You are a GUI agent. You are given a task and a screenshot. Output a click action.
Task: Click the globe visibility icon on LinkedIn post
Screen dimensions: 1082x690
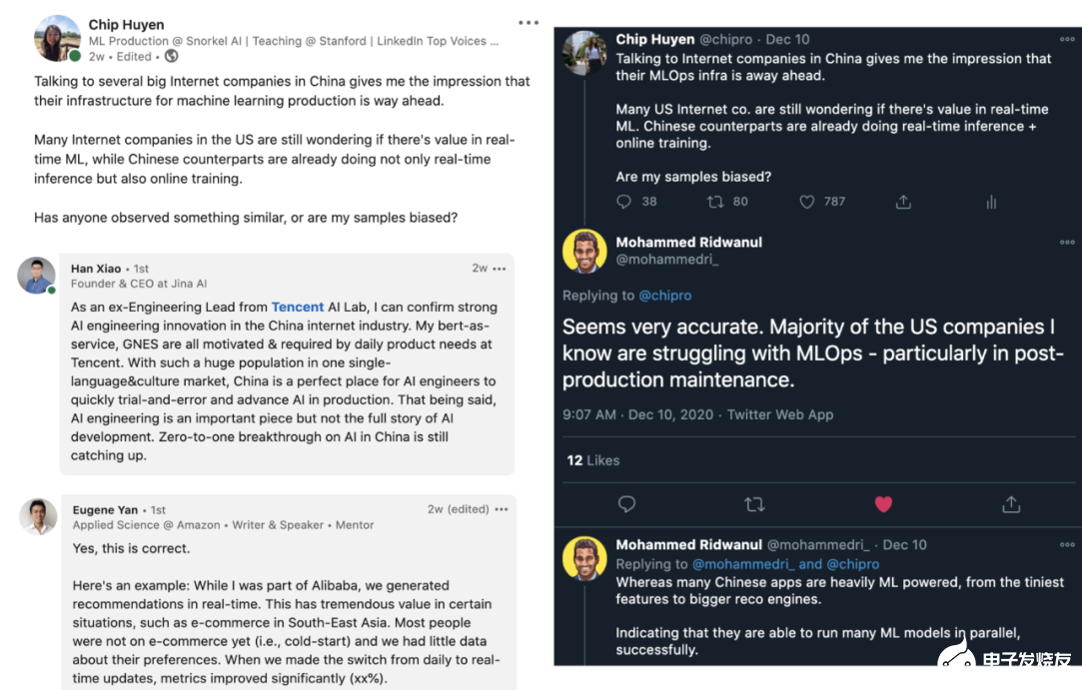[x=171, y=57]
